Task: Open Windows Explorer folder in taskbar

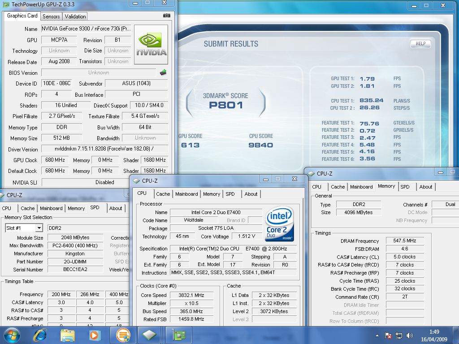Action: [68, 335]
